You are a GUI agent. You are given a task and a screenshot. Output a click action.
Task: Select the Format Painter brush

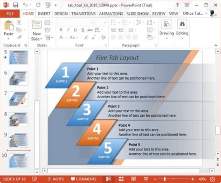point(19,37)
